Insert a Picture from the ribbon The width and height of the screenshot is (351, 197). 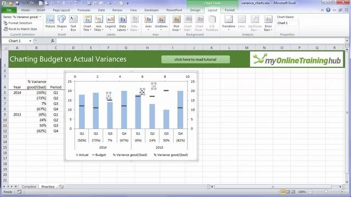[x=50, y=22]
